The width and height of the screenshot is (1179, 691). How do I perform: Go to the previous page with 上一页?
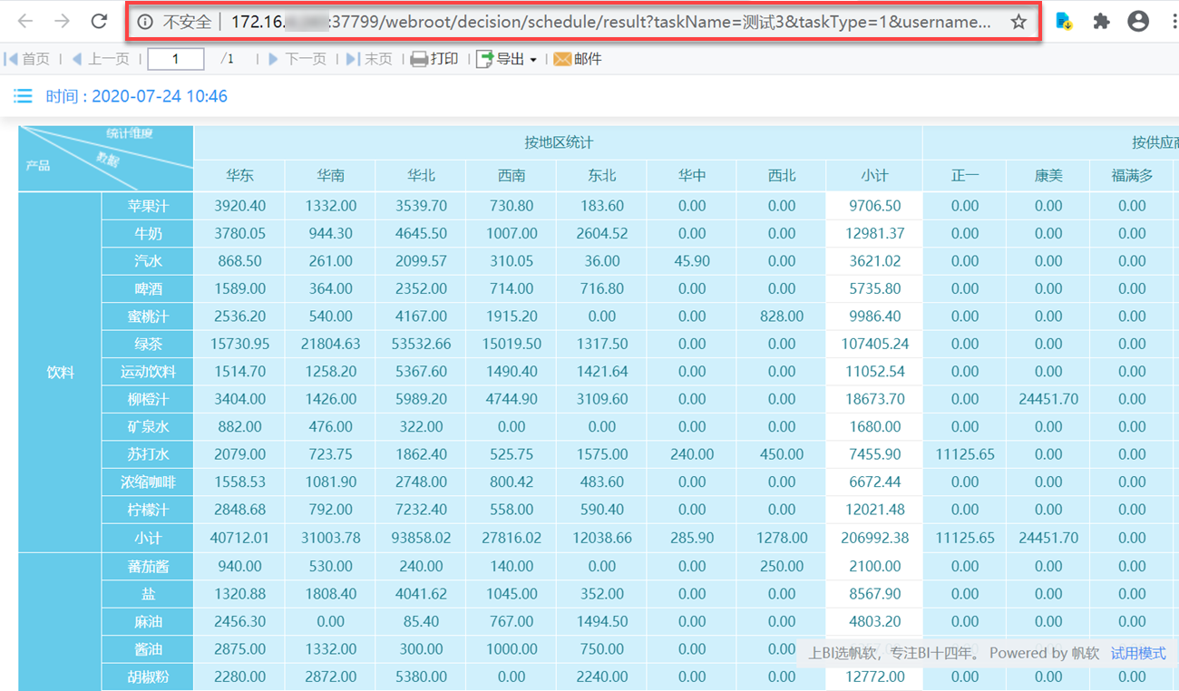(x=100, y=59)
